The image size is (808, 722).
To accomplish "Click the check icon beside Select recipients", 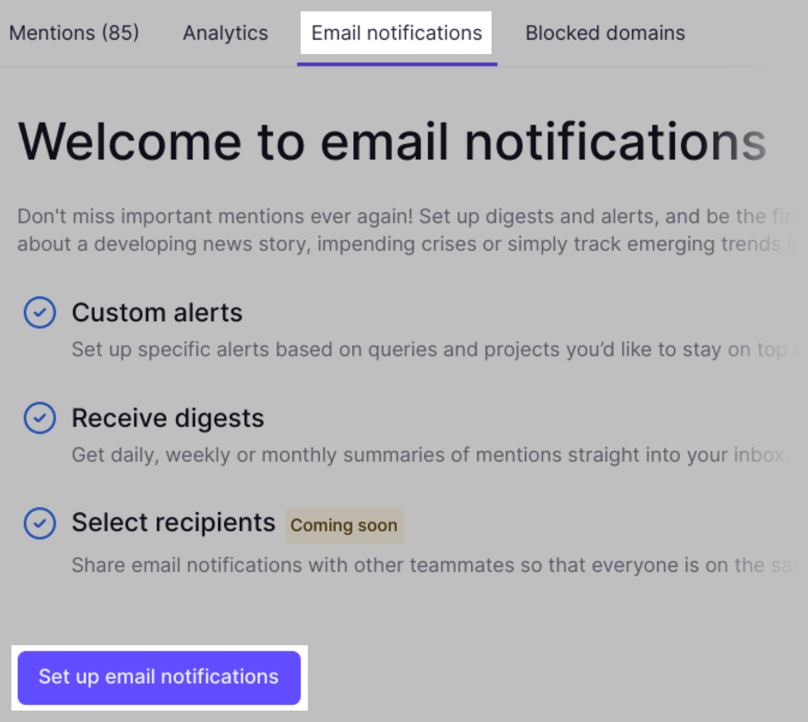I will coord(40,523).
